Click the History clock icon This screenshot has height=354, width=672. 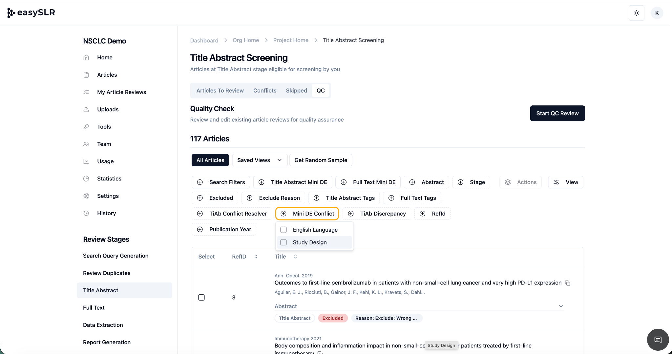pos(86,213)
